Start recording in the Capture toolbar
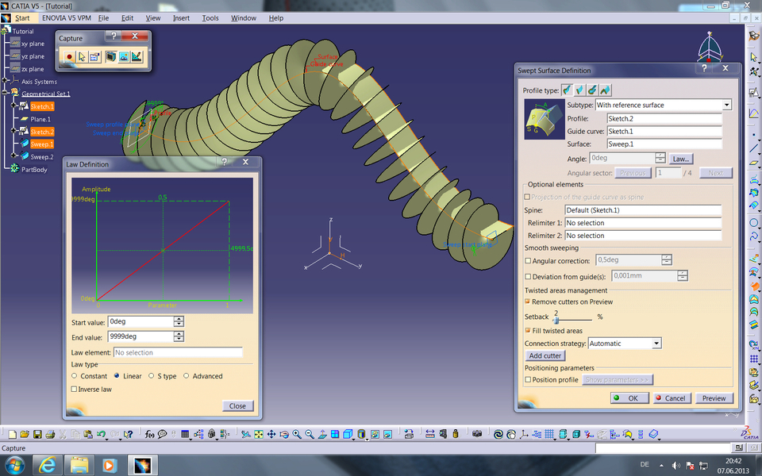762x476 pixels. [70, 56]
